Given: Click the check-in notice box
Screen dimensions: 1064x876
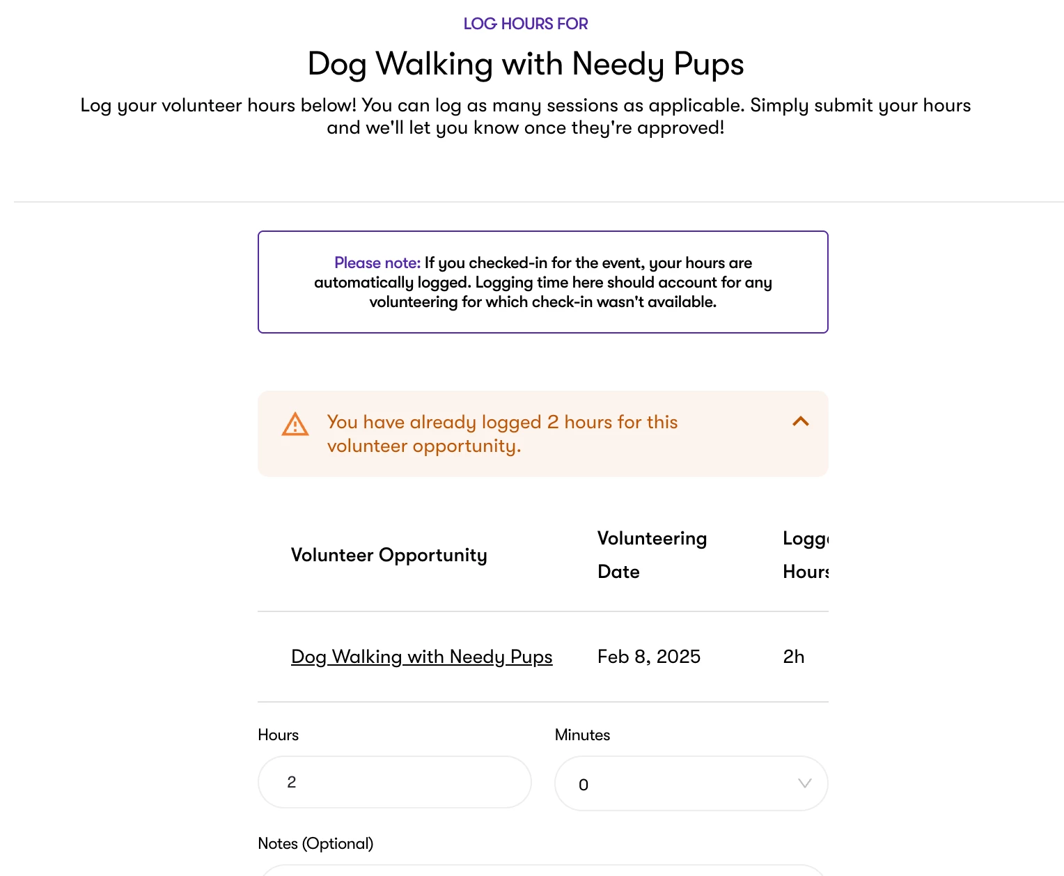Looking at the screenshot, I should pyautogui.click(x=542, y=282).
